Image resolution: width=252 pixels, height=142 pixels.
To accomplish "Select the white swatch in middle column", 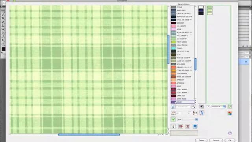I will (201, 7).
